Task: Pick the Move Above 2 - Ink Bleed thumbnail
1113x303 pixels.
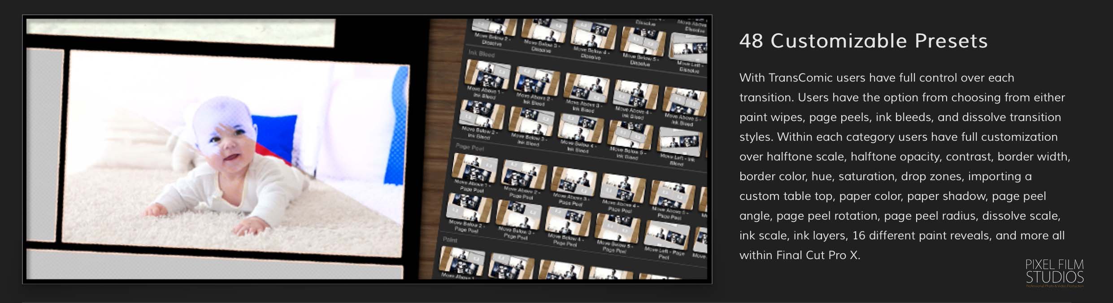Action: pos(536,81)
